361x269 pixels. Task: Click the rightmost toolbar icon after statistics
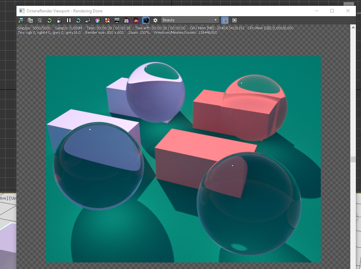(x=234, y=20)
